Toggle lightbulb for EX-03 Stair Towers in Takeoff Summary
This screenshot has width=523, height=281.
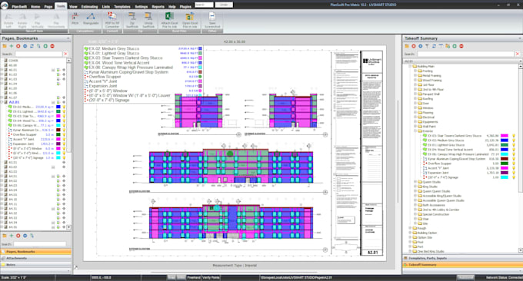[x=514, y=136]
